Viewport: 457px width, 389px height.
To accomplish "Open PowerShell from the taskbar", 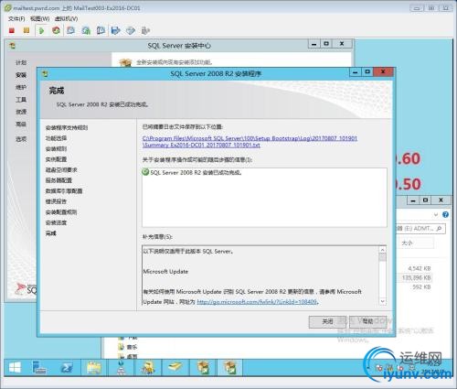I will tap(67, 368).
